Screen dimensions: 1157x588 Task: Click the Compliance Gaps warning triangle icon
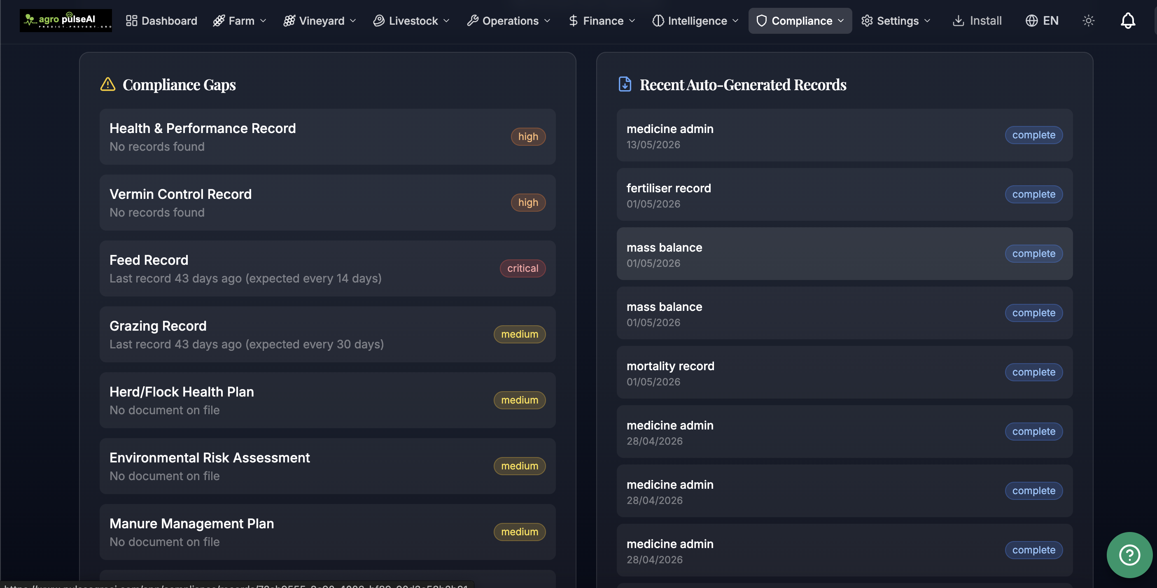(x=108, y=84)
